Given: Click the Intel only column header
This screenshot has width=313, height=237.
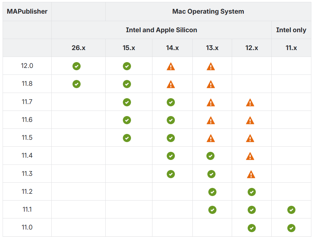Looking at the screenshot, I should click(x=291, y=30).
